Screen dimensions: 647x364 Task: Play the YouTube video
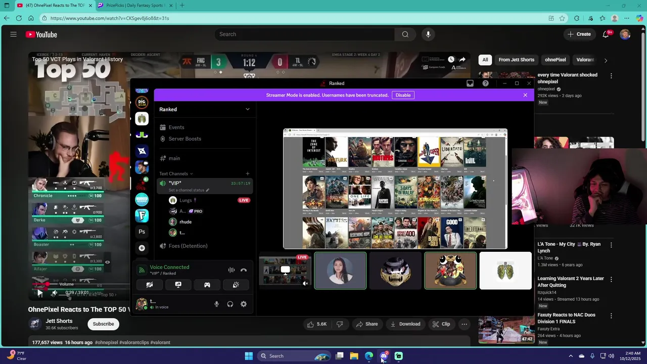[x=40, y=292]
